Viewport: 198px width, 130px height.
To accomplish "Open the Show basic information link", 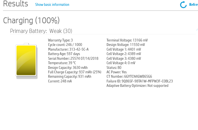I will coord(52,4).
